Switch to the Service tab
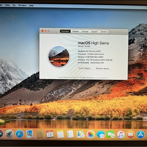147x147 pixels. coord(104,32)
